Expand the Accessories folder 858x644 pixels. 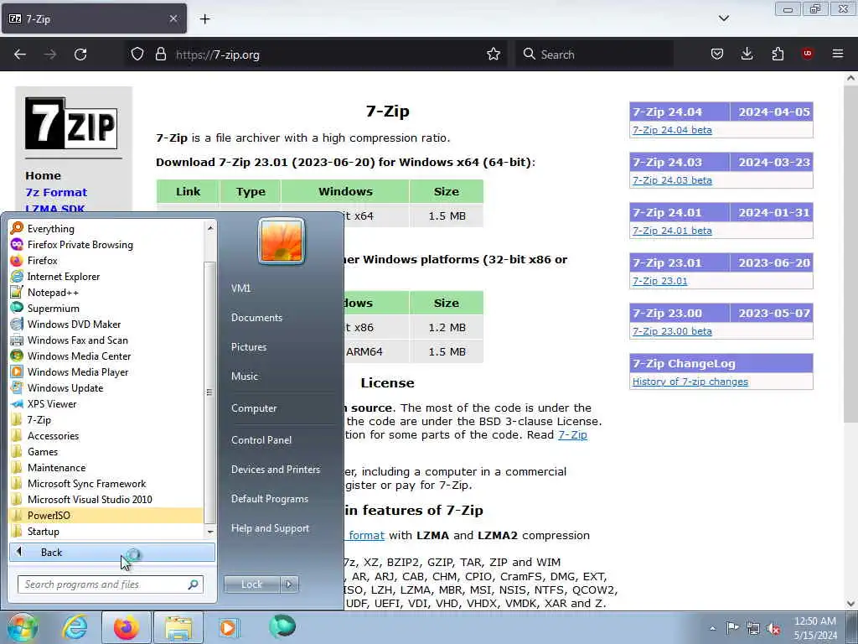click(53, 435)
